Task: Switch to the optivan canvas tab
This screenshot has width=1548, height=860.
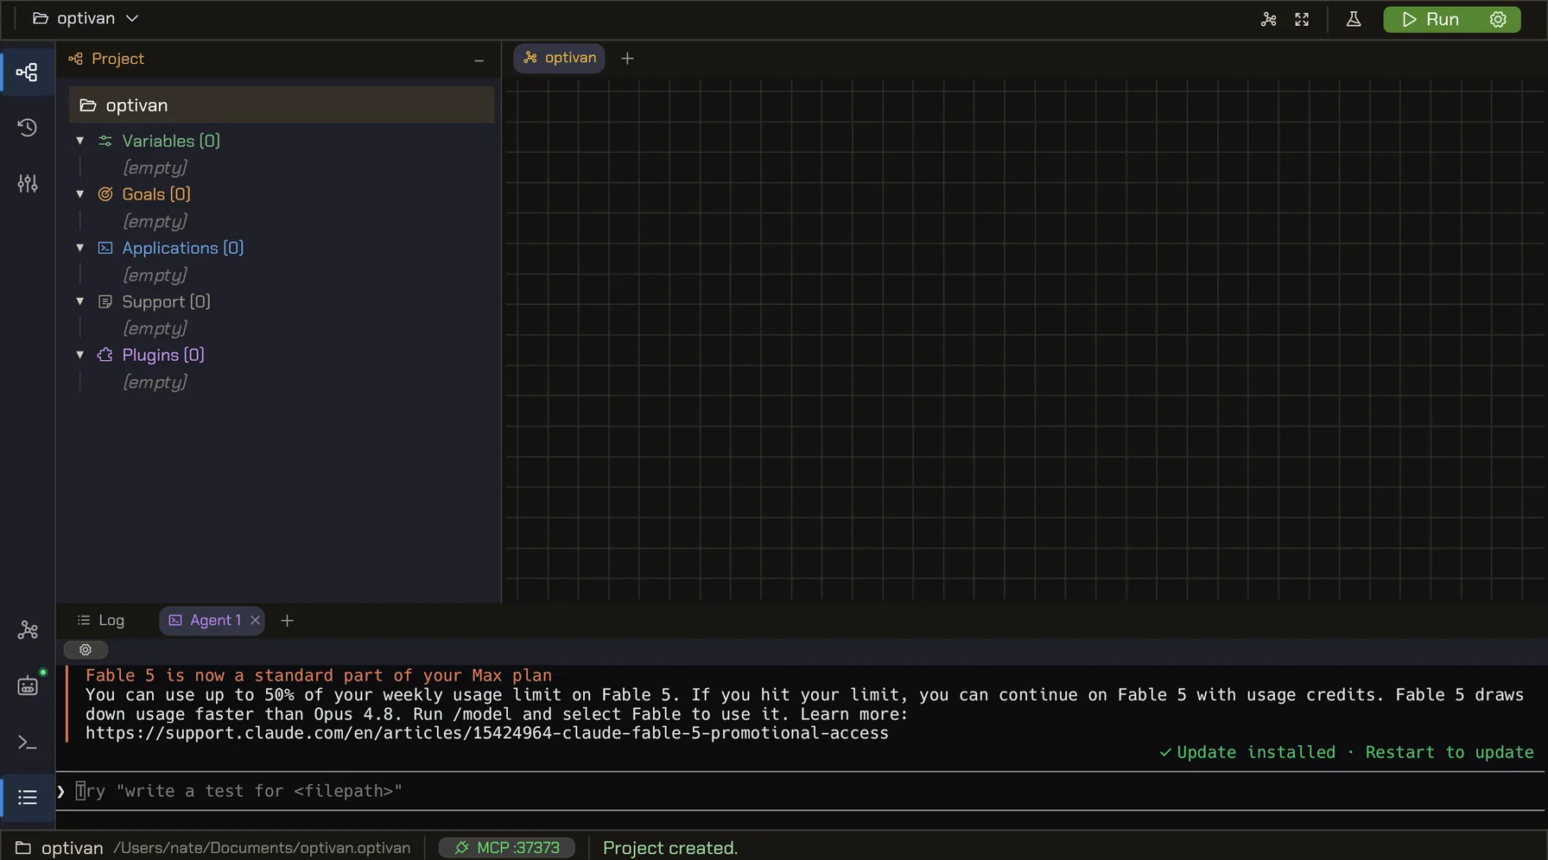Action: pyautogui.click(x=559, y=58)
